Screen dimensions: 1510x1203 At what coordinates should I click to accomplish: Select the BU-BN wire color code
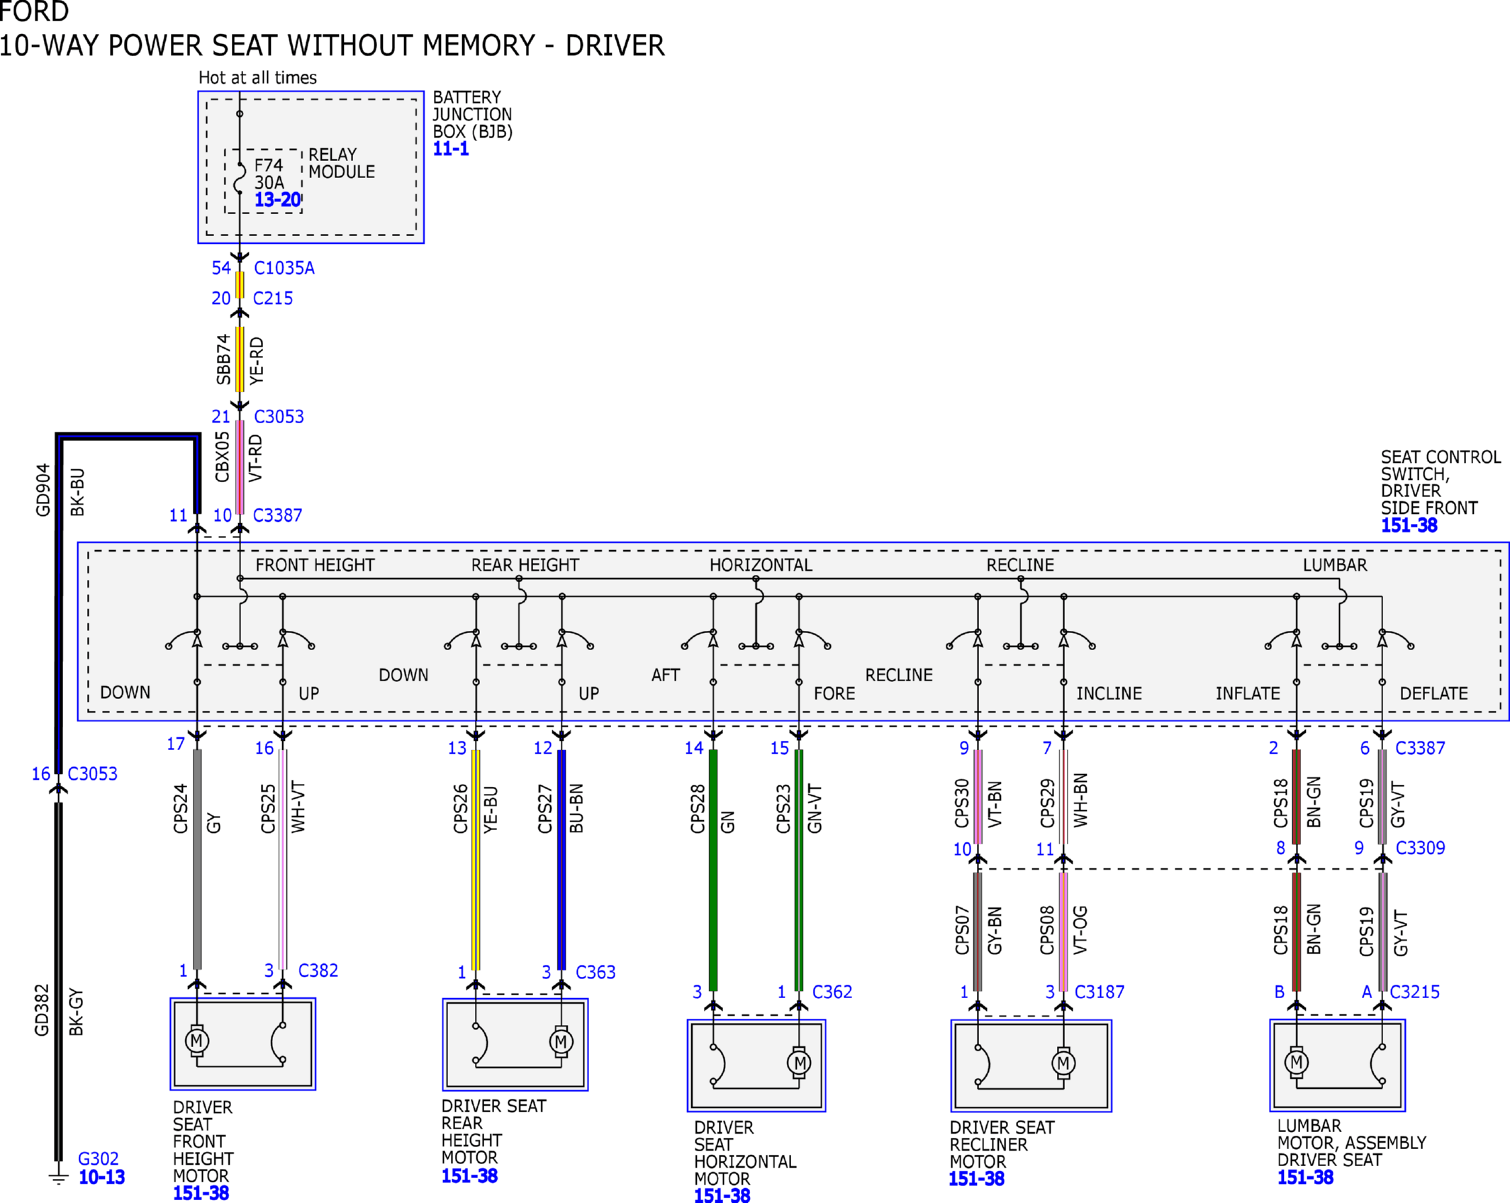(x=576, y=809)
